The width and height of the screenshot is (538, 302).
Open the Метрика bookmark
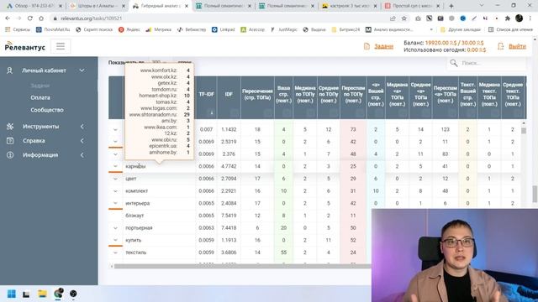(x=159, y=30)
